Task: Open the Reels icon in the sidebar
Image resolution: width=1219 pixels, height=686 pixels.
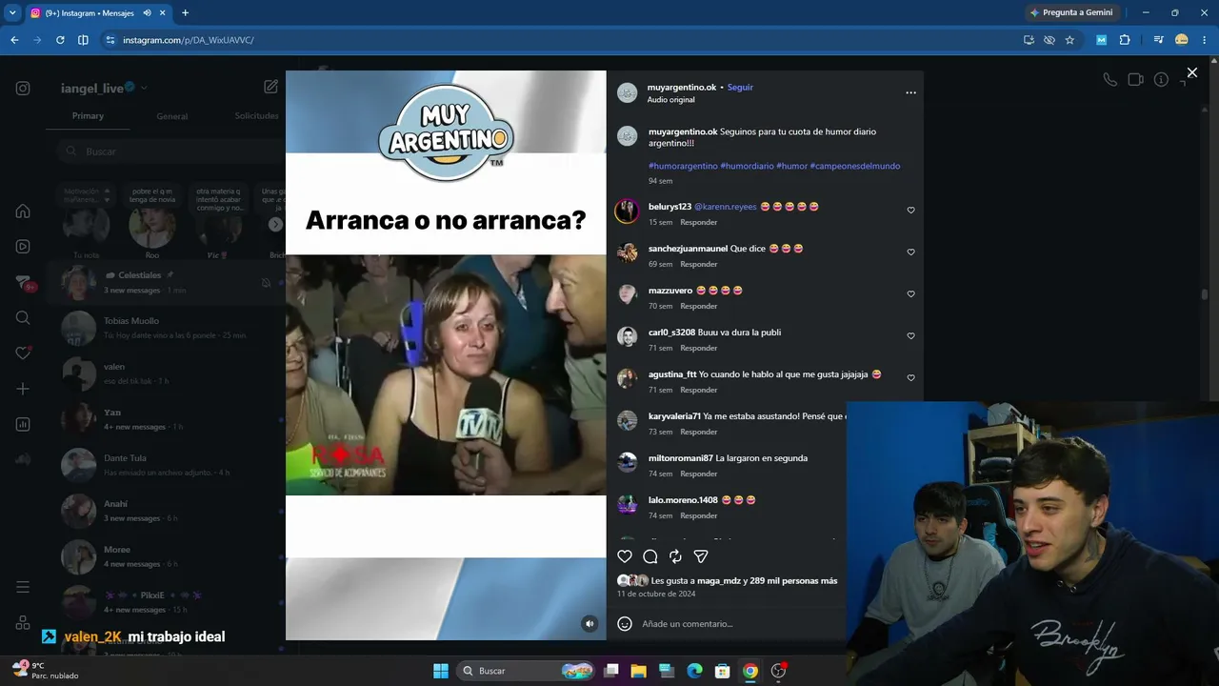Action: [x=23, y=246]
